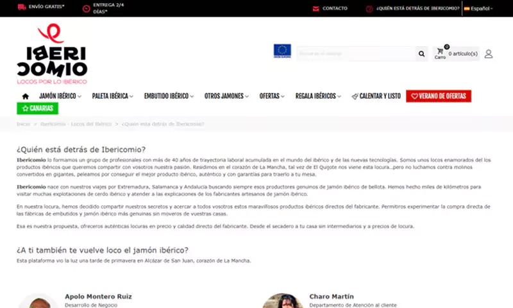
Task: Click the heading ¿Quién está detrás de Ibericomio?
Action: pos(81,150)
